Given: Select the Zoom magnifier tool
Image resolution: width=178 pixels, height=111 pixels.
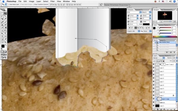Looking at the screenshot, I should [x=5, y=42].
